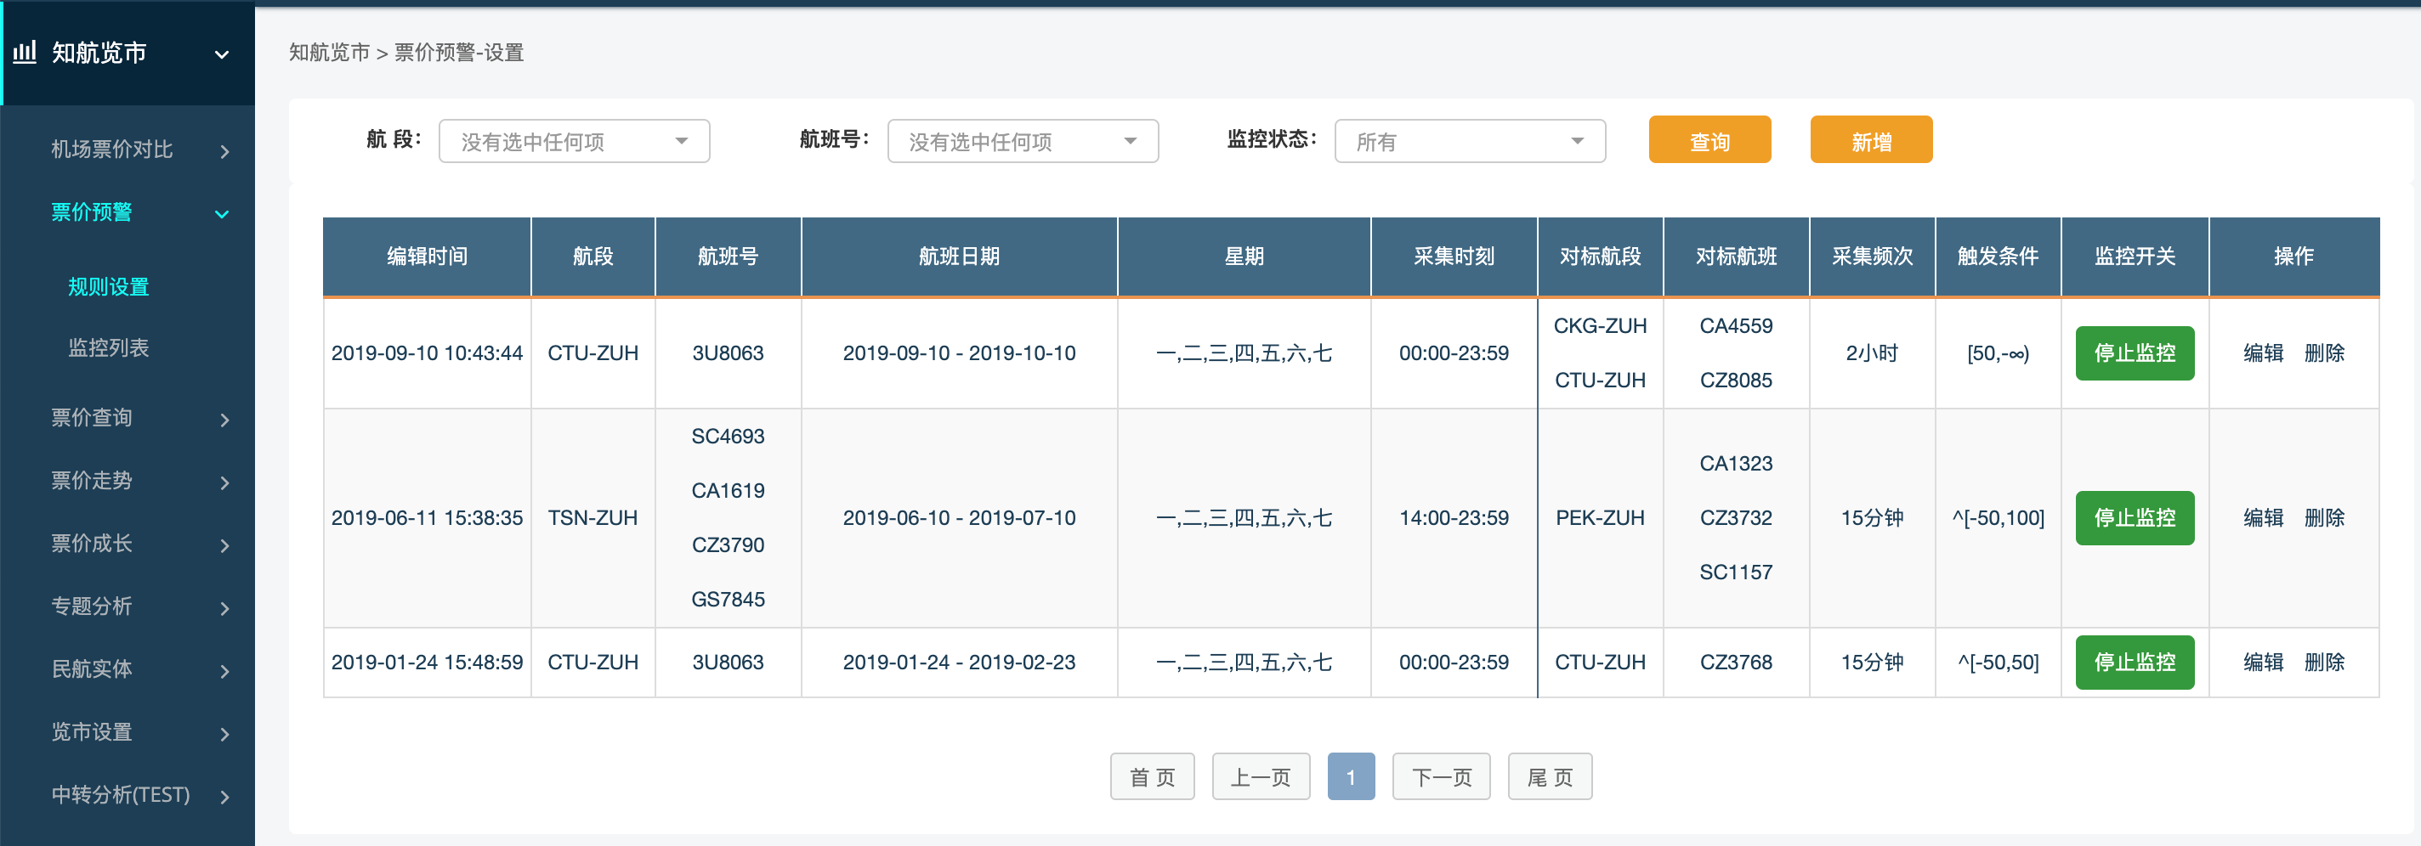The height and width of the screenshot is (846, 2421).
Task: Open the 监控列表 submenu item
Action: pos(108,348)
